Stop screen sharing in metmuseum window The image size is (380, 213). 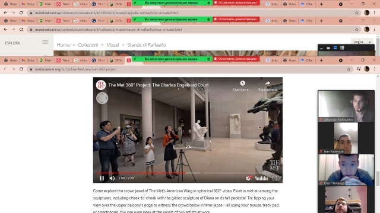coord(236,59)
